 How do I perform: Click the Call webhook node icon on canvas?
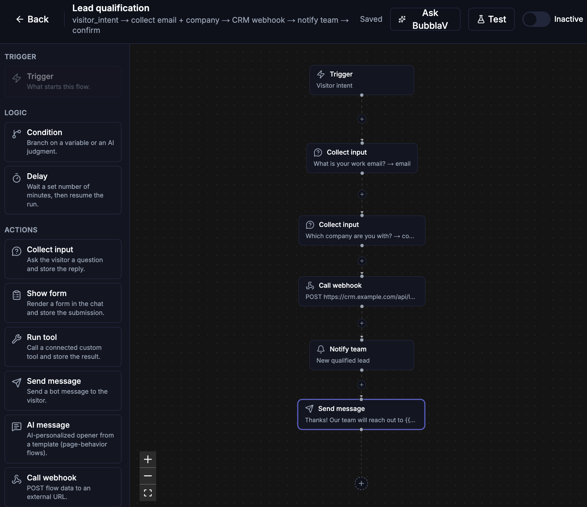pyautogui.click(x=310, y=286)
